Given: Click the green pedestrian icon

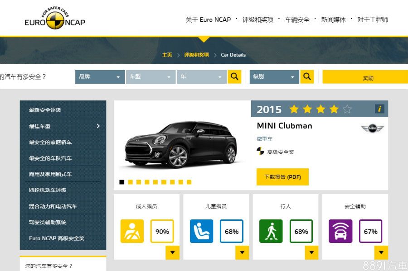Looking at the screenshot, I should (271, 231).
